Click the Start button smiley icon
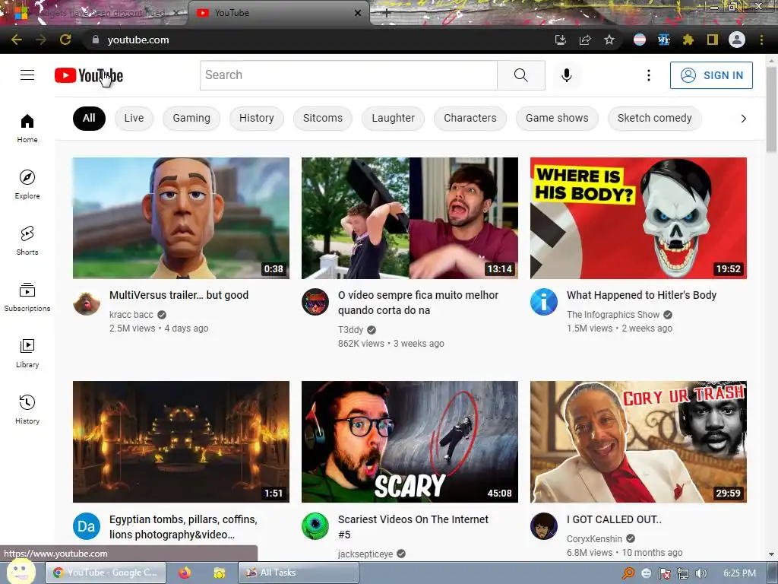Screen dimensions: 778x584 [21, 571]
